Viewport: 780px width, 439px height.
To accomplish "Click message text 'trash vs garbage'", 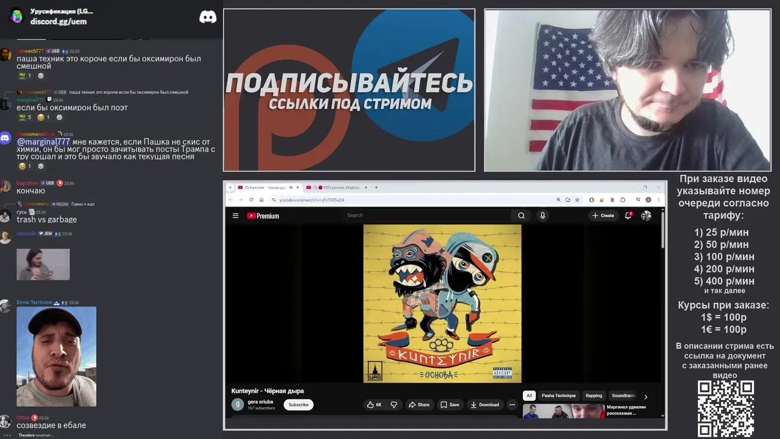I will point(46,220).
